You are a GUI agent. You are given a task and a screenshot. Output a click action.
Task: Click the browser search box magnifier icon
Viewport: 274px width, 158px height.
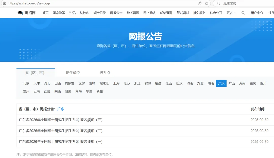pos(218,3)
